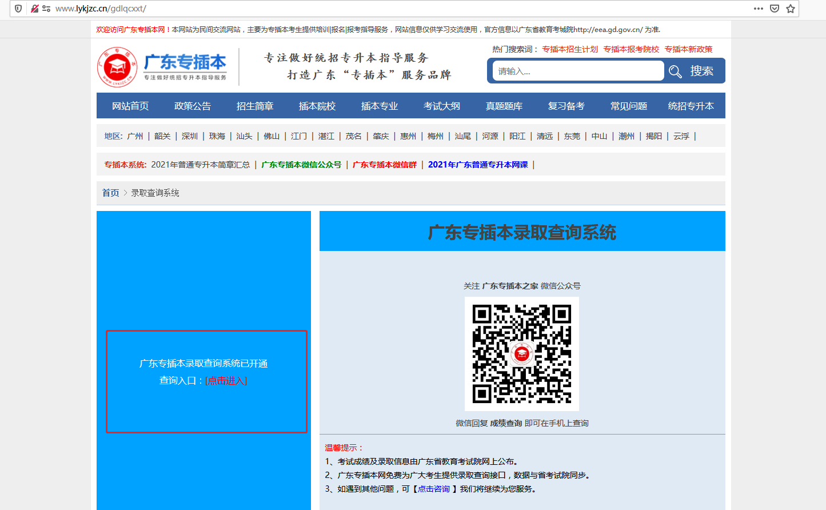Click hot search 专插本新政策
The image size is (826, 510).
point(688,49)
